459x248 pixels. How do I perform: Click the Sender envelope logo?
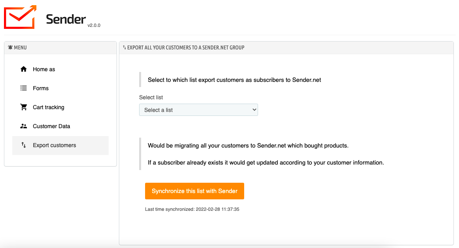tap(20, 17)
